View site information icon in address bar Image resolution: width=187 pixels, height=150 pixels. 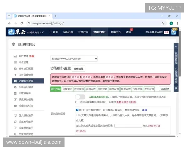click(29, 23)
